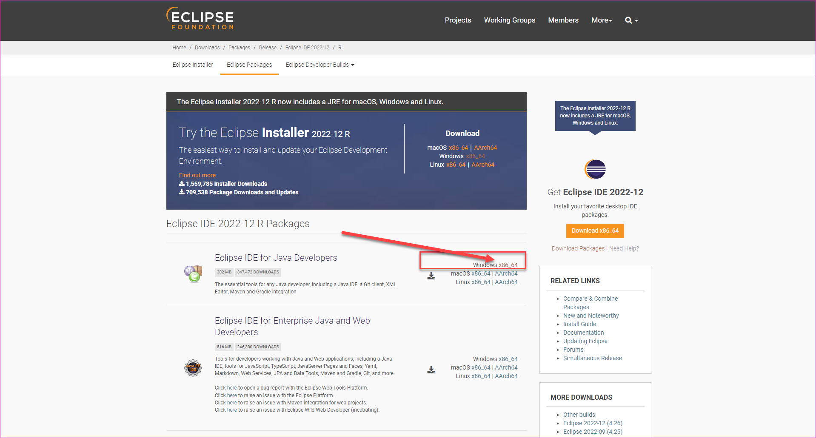Open Download Packages link in sidebar
The width and height of the screenshot is (816, 438).
[x=578, y=248]
